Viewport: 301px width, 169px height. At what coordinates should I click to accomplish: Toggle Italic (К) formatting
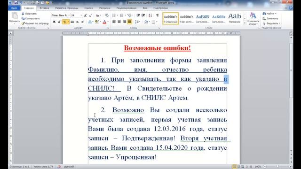click(59, 22)
